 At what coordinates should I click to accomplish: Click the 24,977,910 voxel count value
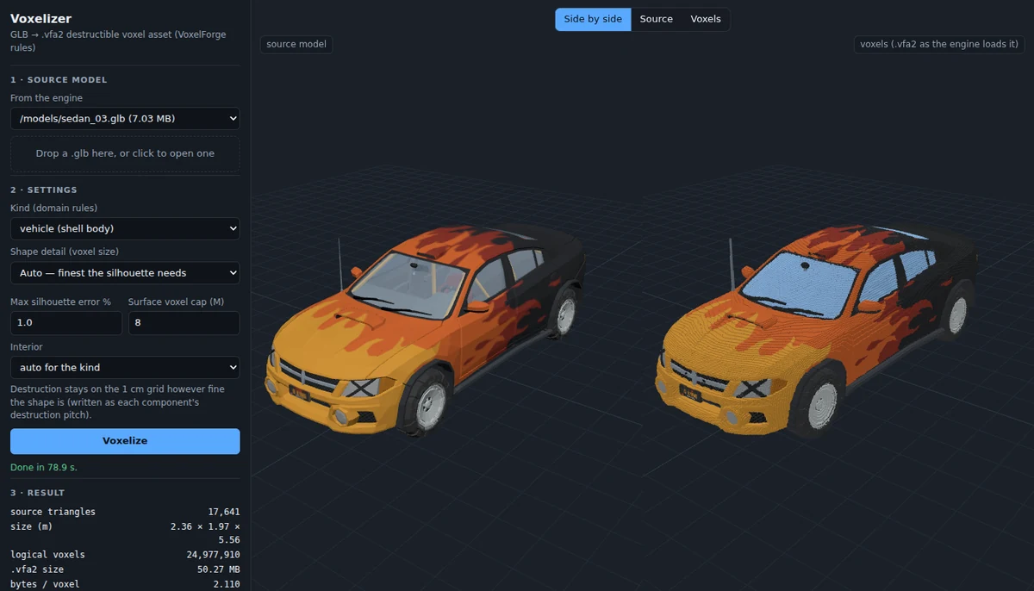213,555
